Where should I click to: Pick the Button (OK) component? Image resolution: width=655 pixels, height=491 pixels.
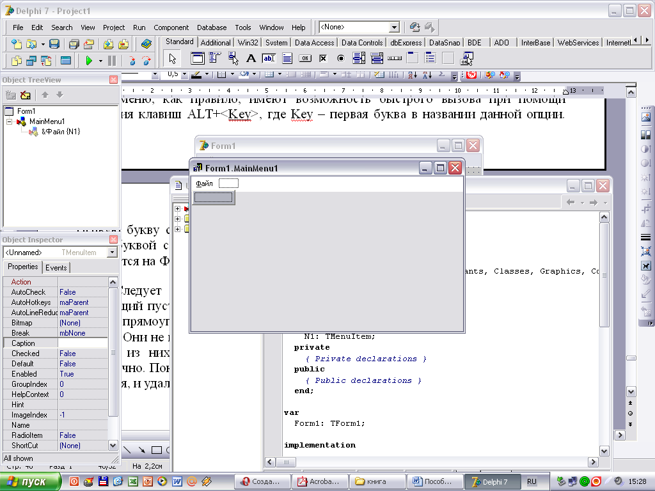305,58
